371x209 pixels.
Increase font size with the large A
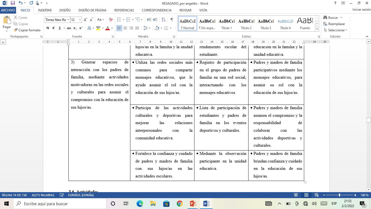[85, 20]
